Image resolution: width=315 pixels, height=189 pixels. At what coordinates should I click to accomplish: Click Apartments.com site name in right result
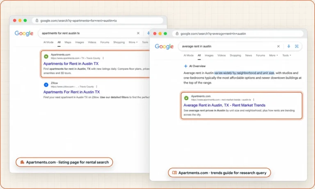coord(201,96)
